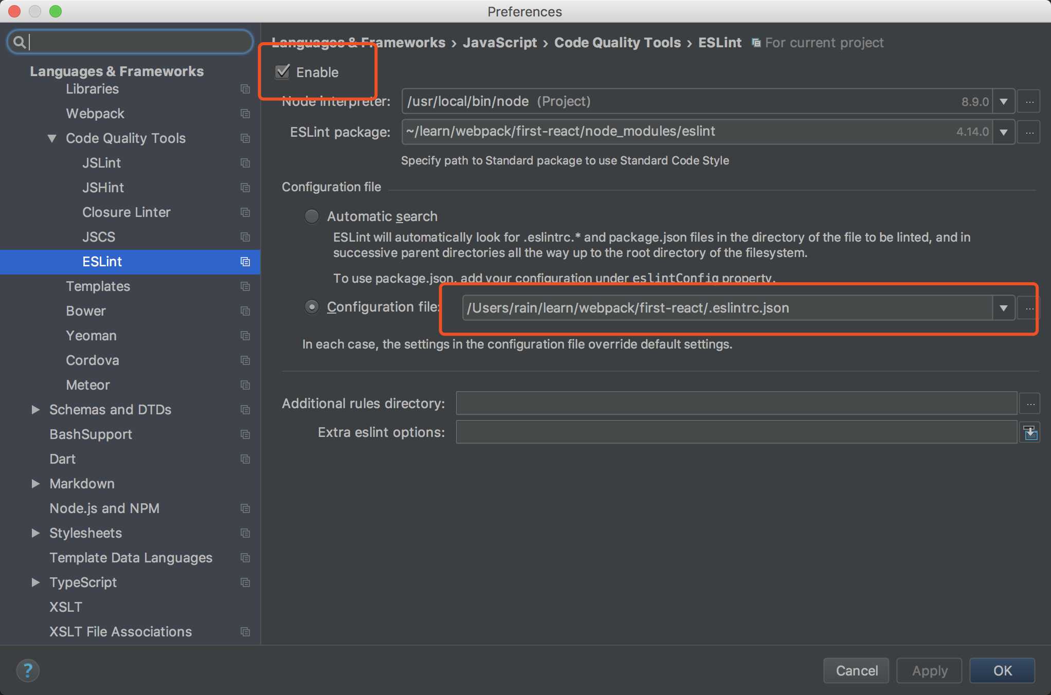1051x695 pixels.
Task: Focus the Preferences search box
Action: coord(130,42)
